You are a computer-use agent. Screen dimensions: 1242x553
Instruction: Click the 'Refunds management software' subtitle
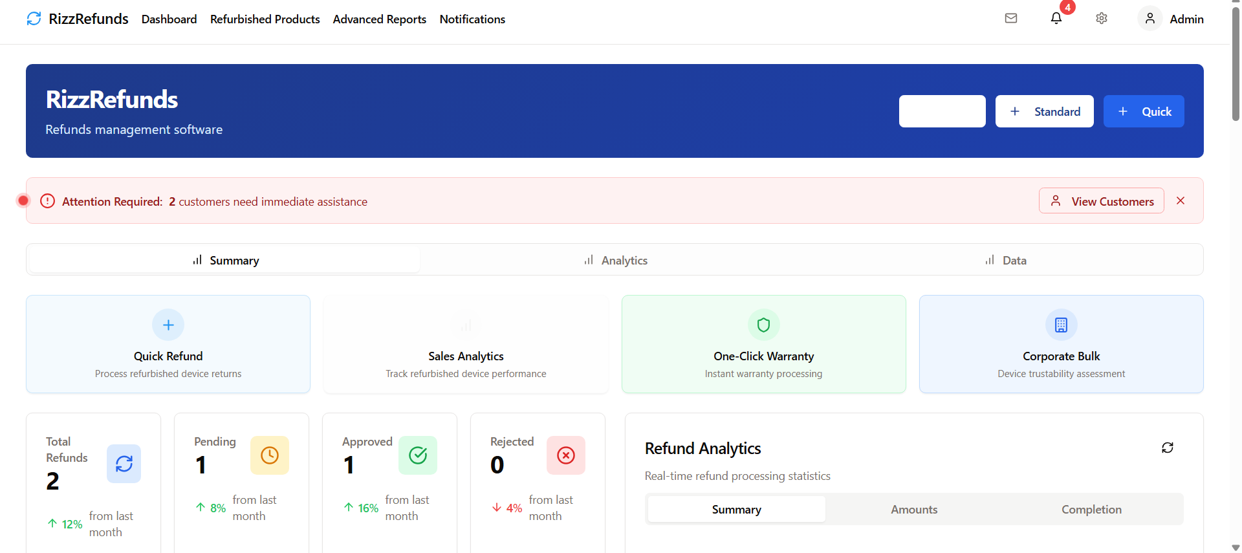click(134, 129)
